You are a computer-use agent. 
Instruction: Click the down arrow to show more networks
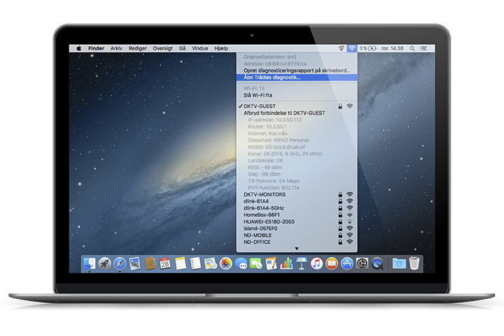tap(297, 248)
